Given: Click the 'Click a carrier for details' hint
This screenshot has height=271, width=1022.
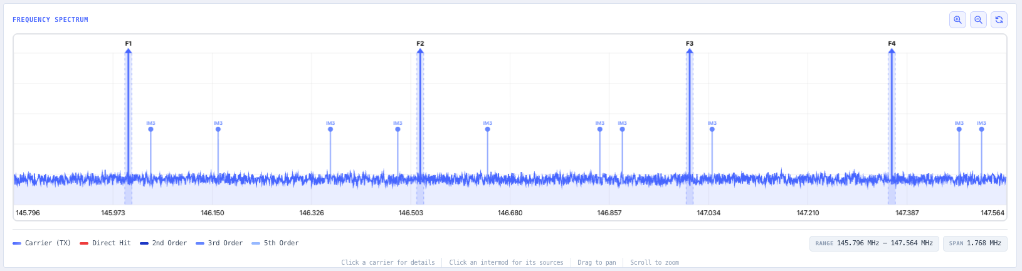Looking at the screenshot, I should pos(388,262).
